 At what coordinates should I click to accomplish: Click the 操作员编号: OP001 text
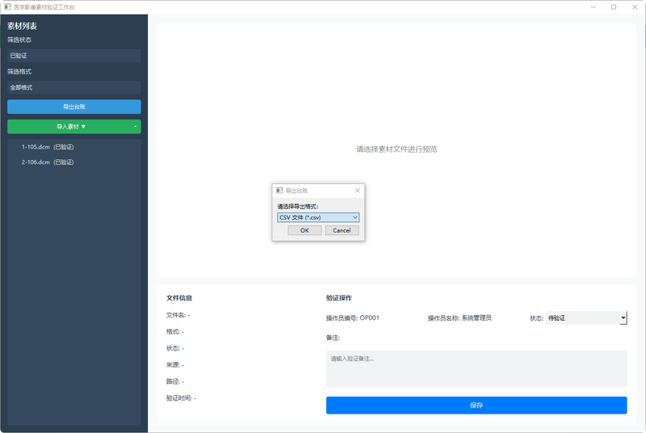[x=353, y=318]
